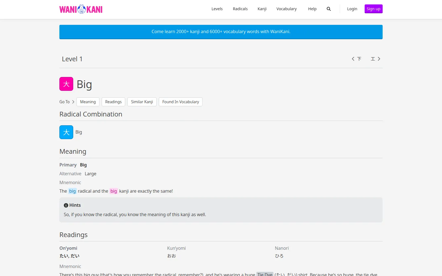Open the Kanji menu
The height and width of the screenshot is (276, 442).
[x=262, y=9]
